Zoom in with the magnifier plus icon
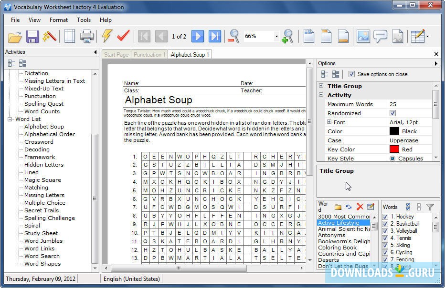The image size is (445, 288). click(287, 36)
